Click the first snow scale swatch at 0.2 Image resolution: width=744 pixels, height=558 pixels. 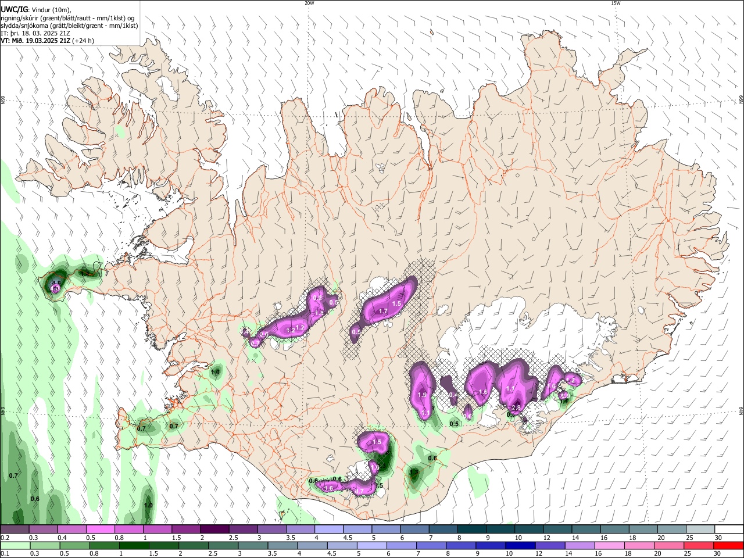coord(15,530)
